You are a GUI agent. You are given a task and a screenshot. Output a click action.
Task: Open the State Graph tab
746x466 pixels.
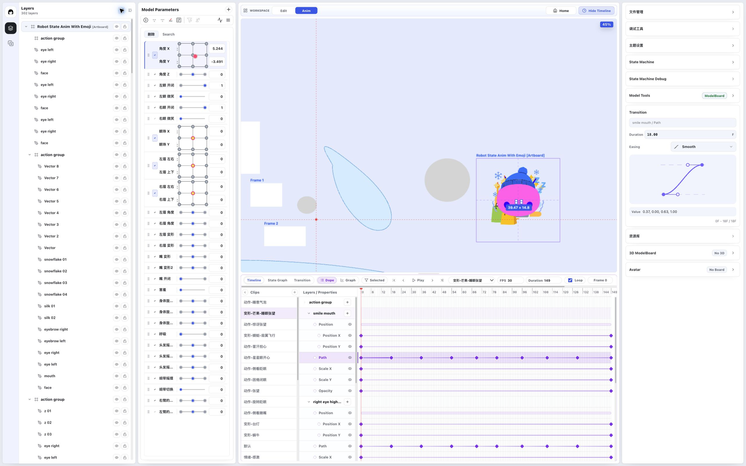[x=277, y=280]
